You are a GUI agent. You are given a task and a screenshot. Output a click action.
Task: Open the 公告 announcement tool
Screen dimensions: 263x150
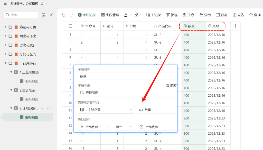[238, 15]
